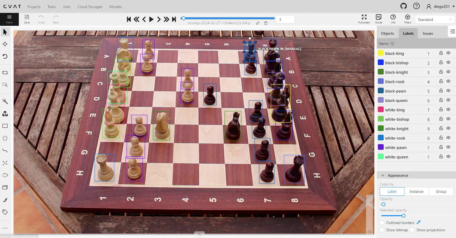Color by Instance option
The height and width of the screenshot is (238, 456).
[x=416, y=191]
